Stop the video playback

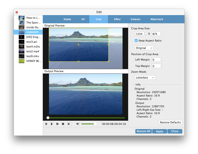tap(63, 124)
